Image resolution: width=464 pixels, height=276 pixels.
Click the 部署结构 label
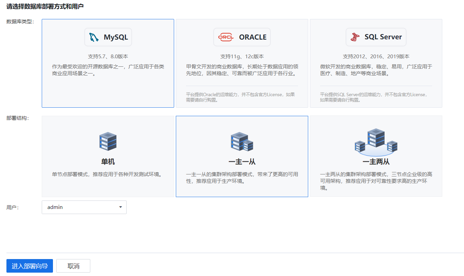tap(18, 119)
